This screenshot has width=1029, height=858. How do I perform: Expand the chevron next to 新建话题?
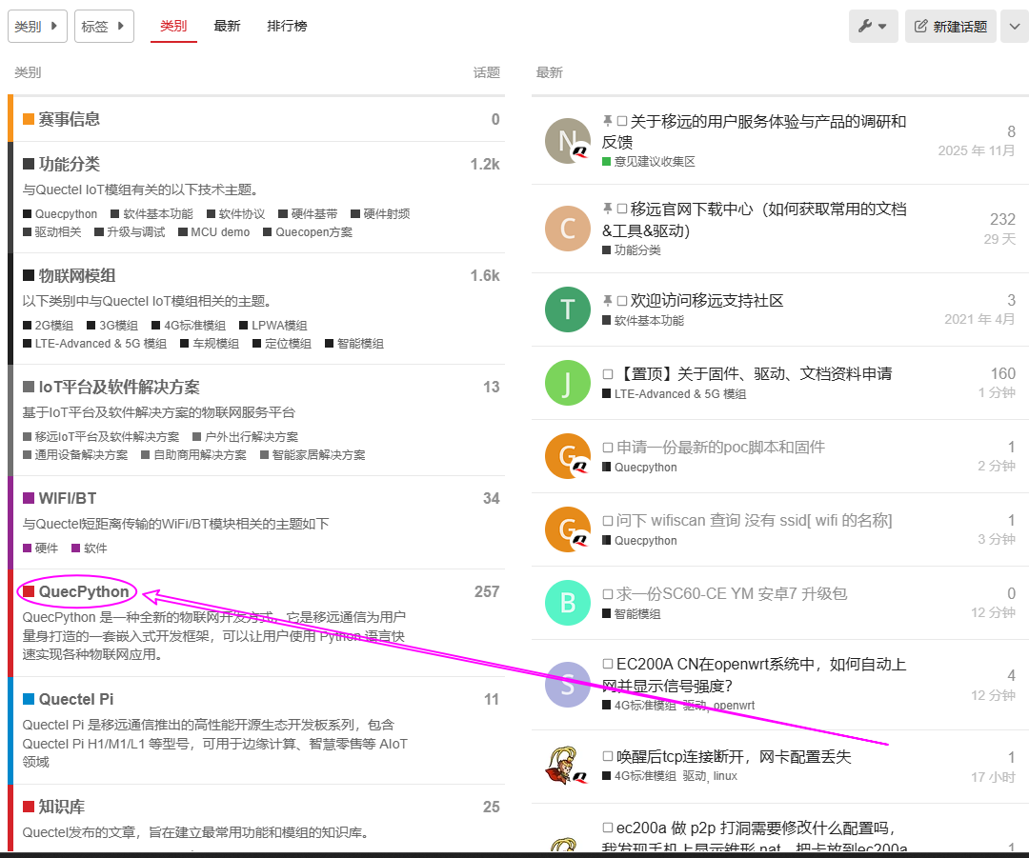pos(1014,27)
